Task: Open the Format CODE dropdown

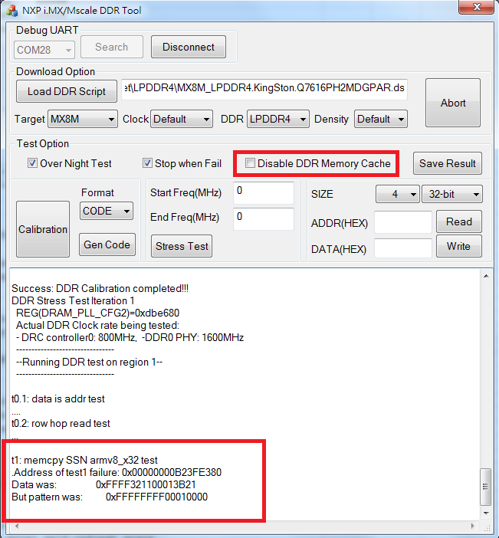Action: click(107, 211)
